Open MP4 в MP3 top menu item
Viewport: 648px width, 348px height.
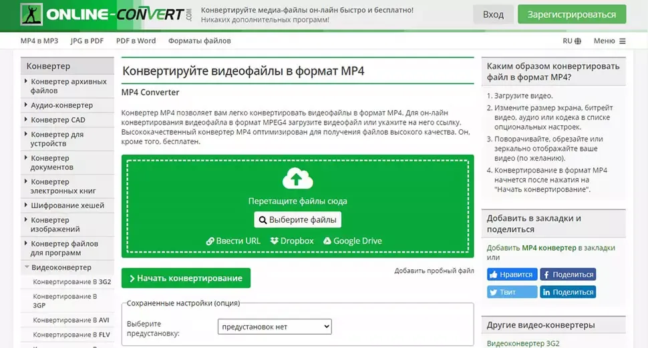39,41
